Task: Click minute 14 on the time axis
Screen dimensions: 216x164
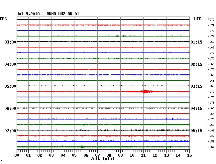Action: 178,155
